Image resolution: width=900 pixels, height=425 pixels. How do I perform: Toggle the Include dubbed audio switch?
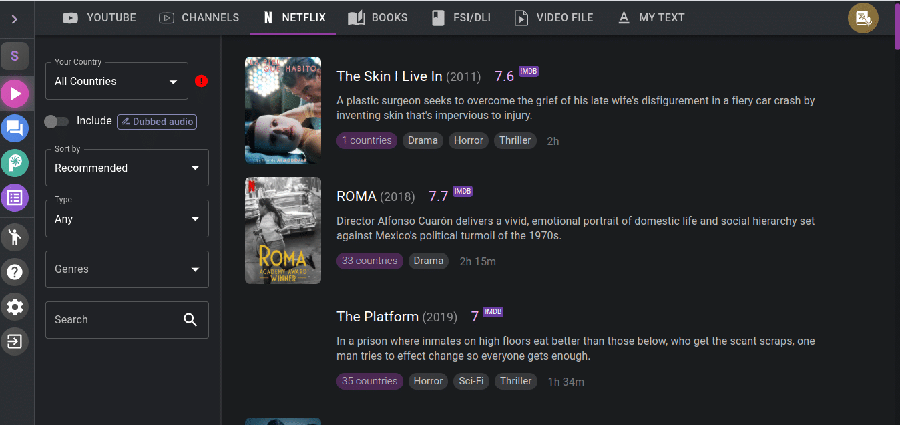click(57, 121)
